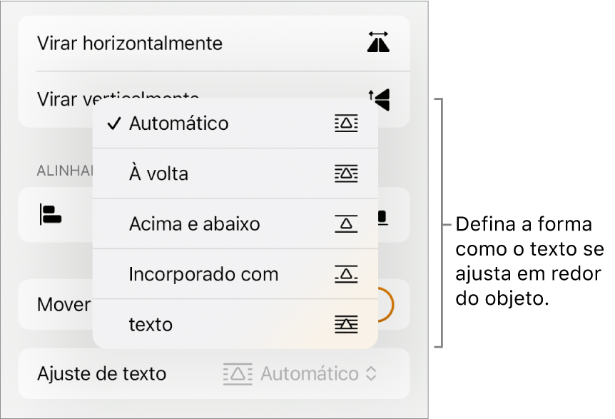Click the Acima e abaixo wrap icon
This screenshot has width=615, height=419.
coord(347,224)
